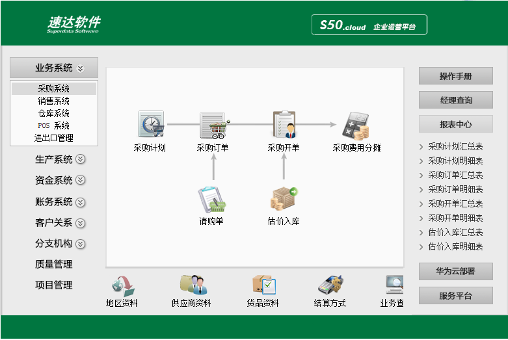Select 采购系统 in the sidebar

(x=54, y=88)
